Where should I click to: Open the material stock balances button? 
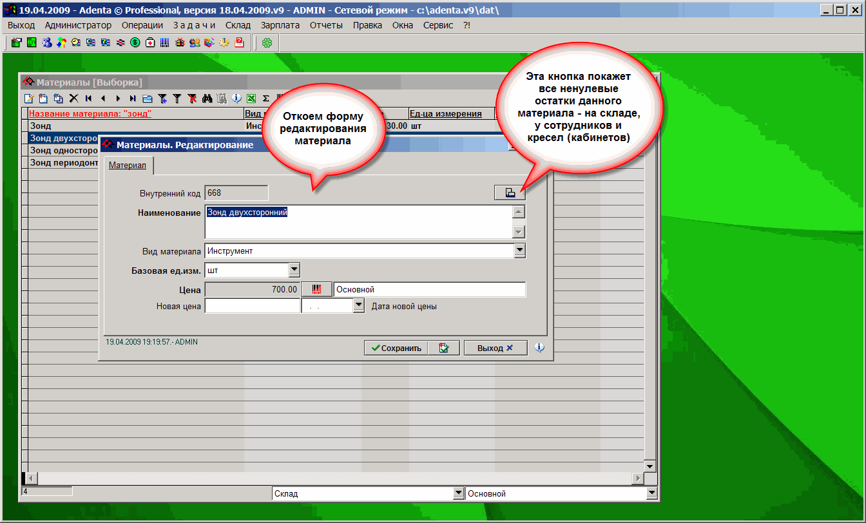(510, 192)
